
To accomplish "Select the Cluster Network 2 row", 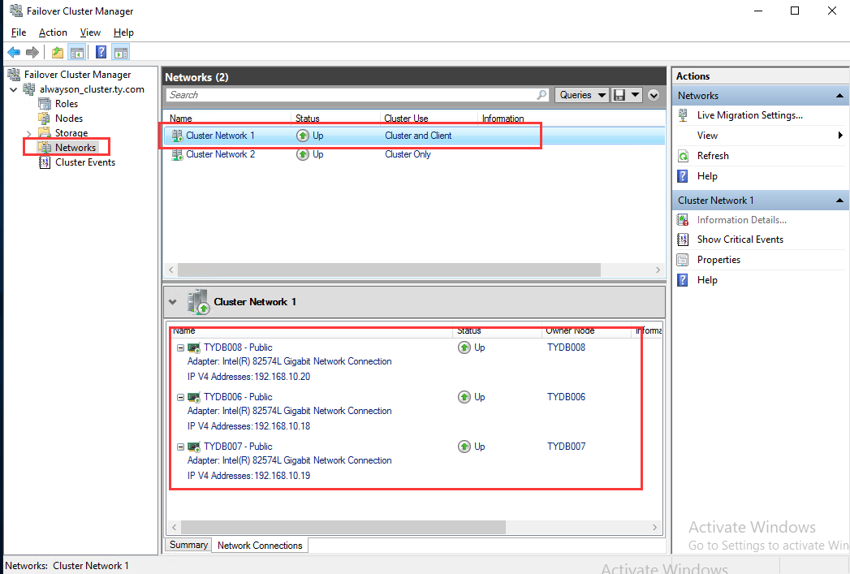I will coord(414,154).
